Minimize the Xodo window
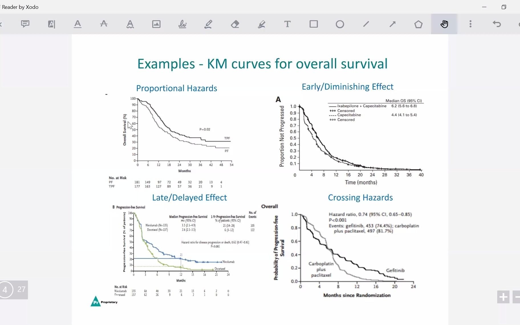This screenshot has height=325, width=520. tap(484, 7)
